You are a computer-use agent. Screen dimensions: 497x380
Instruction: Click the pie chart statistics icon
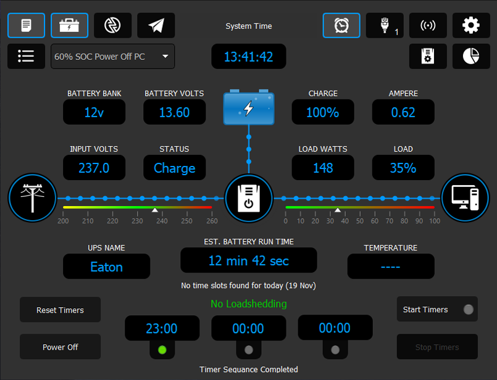[x=471, y=56]
